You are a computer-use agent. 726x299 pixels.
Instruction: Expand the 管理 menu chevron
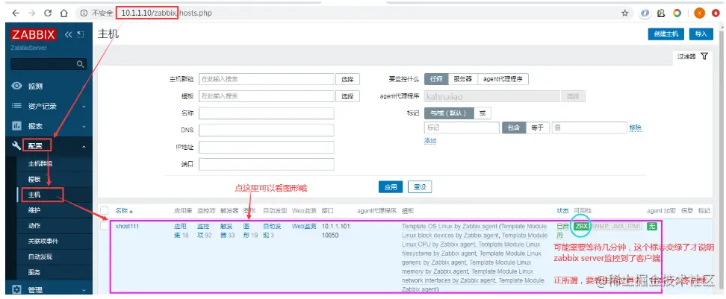(x=84, y=290)
